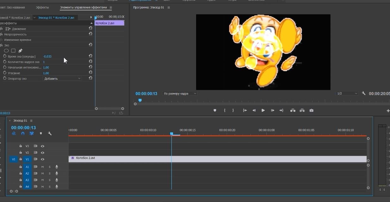390x202 pixels.
Task: Open timeline wrench settings icon
Action: click(50, 133)
